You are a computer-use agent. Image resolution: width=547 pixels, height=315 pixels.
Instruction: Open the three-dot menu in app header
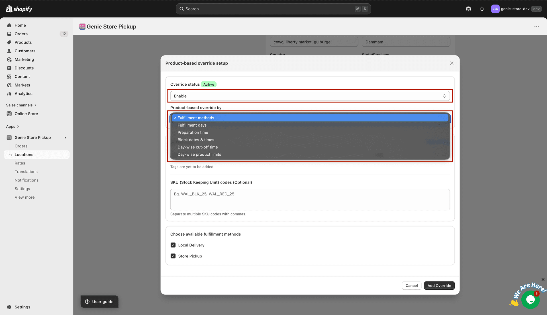click(536, 26)
